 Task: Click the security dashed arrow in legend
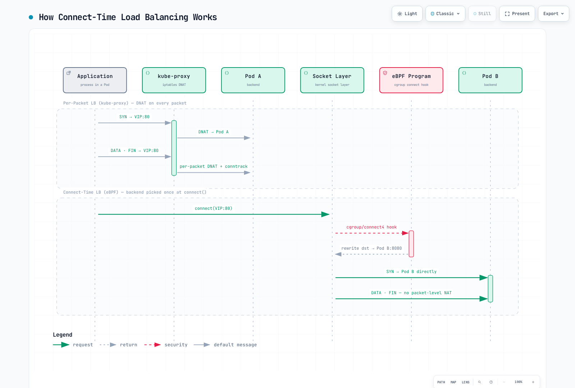[152, 345]
